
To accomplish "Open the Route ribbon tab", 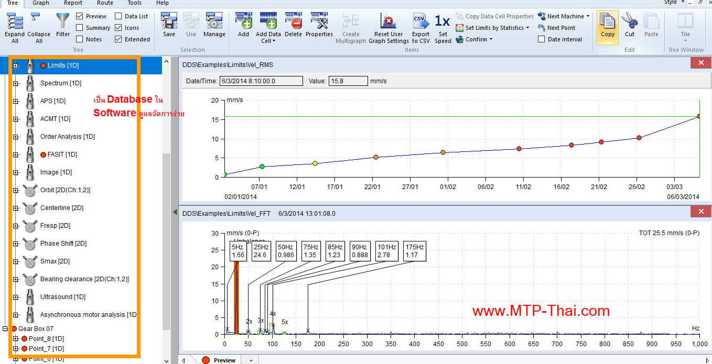I will coord(105,3).
